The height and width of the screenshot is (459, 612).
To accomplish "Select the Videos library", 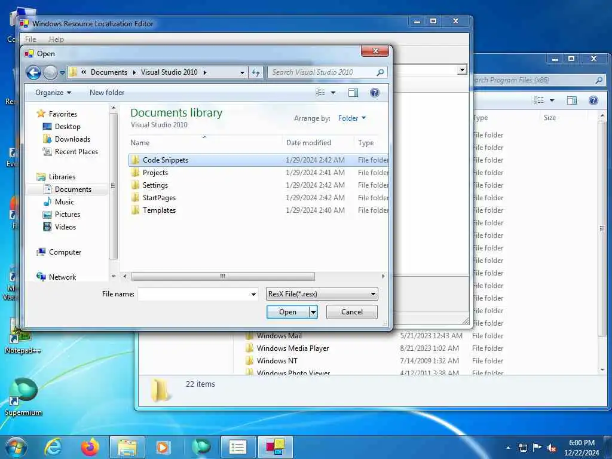I will pos(65,227).
